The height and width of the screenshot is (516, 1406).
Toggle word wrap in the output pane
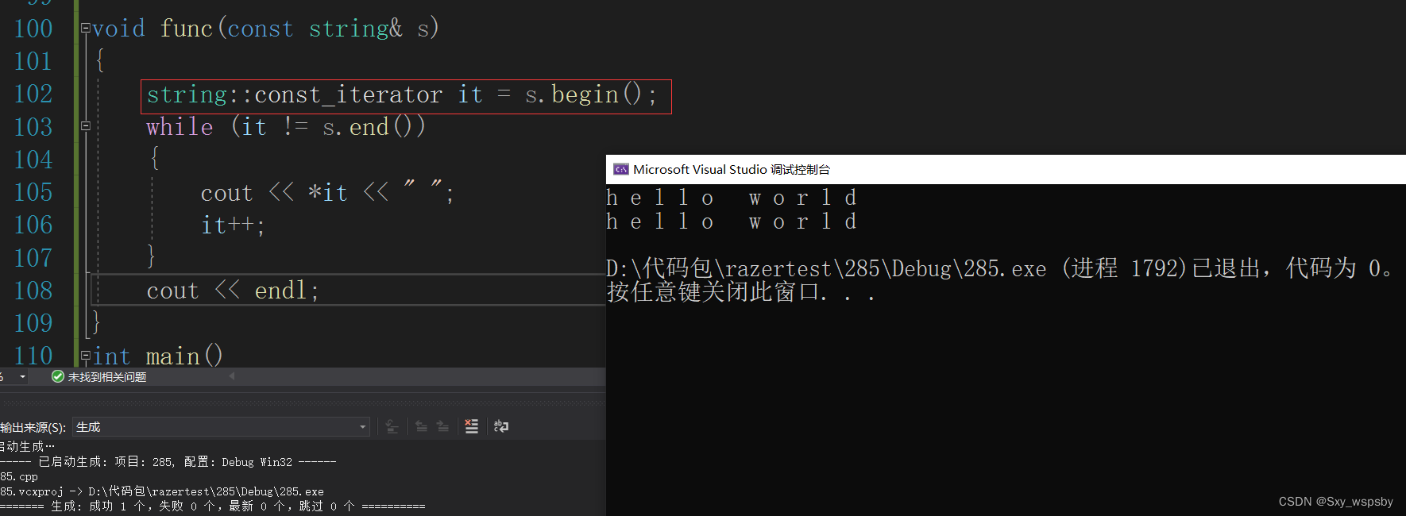[x=501, y=426]
